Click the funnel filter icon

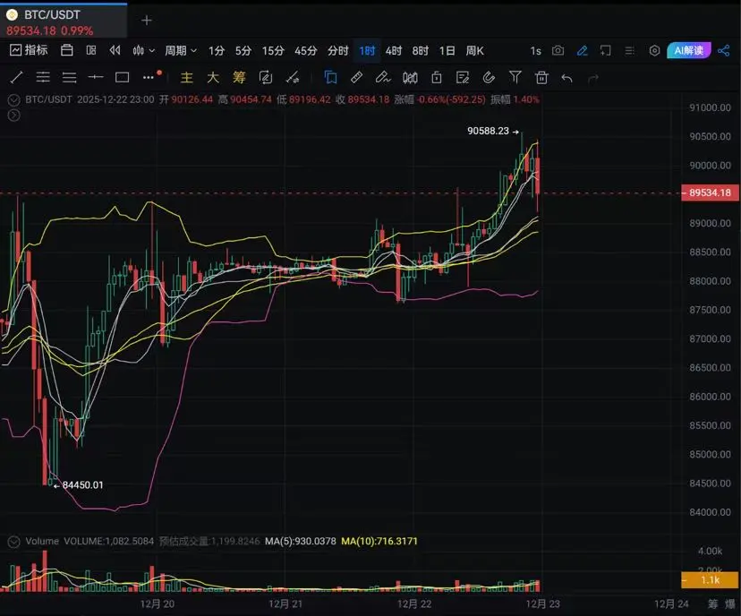(x=515, y=77)
